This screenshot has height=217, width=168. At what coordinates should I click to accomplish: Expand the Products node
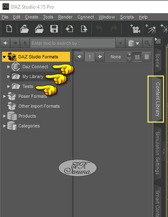(5, 116)
